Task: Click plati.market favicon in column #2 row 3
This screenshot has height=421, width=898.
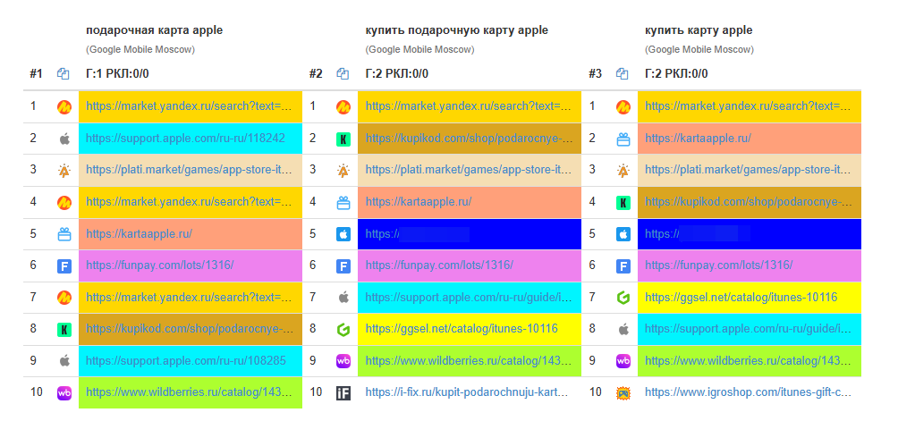Action: click(343, 171)
